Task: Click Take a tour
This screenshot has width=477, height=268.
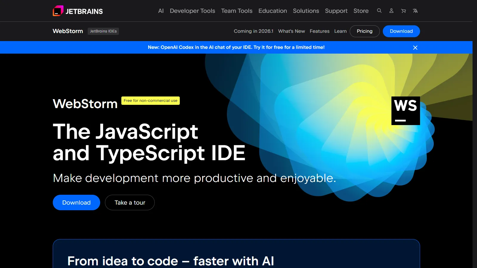Action: point(130,202)
